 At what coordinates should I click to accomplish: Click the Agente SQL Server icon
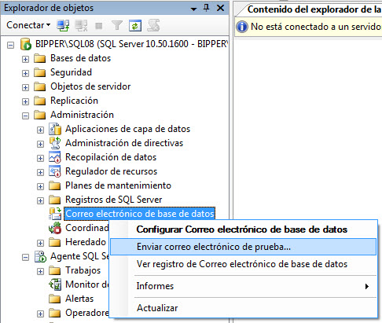40,256
